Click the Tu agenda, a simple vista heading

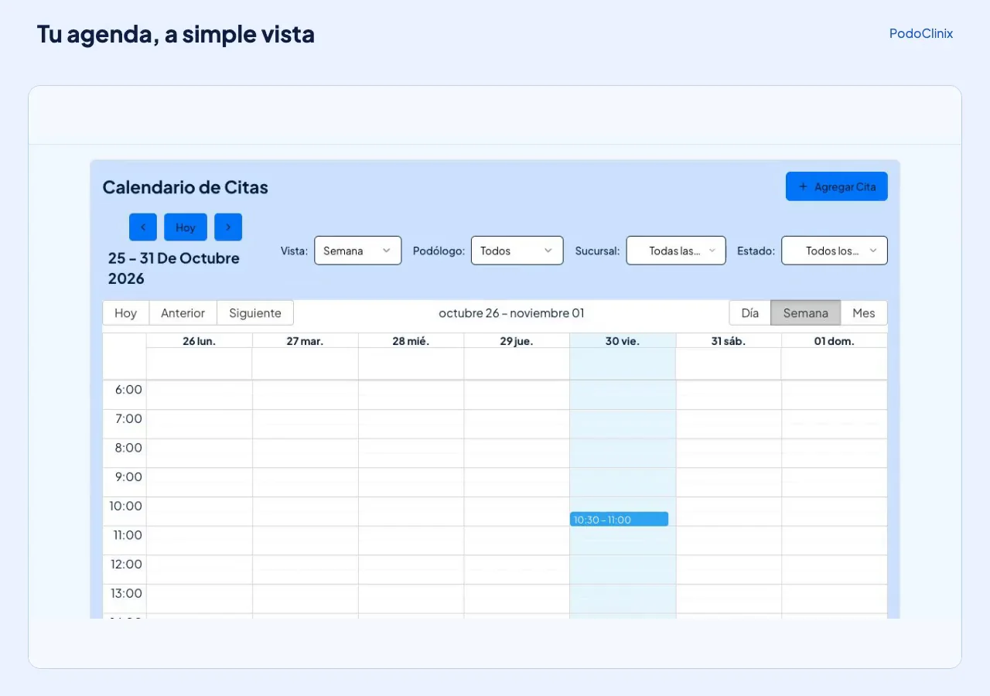click(176, 34)
